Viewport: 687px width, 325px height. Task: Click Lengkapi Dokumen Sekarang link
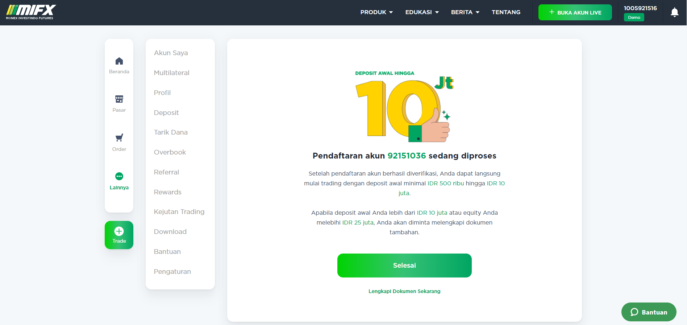(404, 291)
